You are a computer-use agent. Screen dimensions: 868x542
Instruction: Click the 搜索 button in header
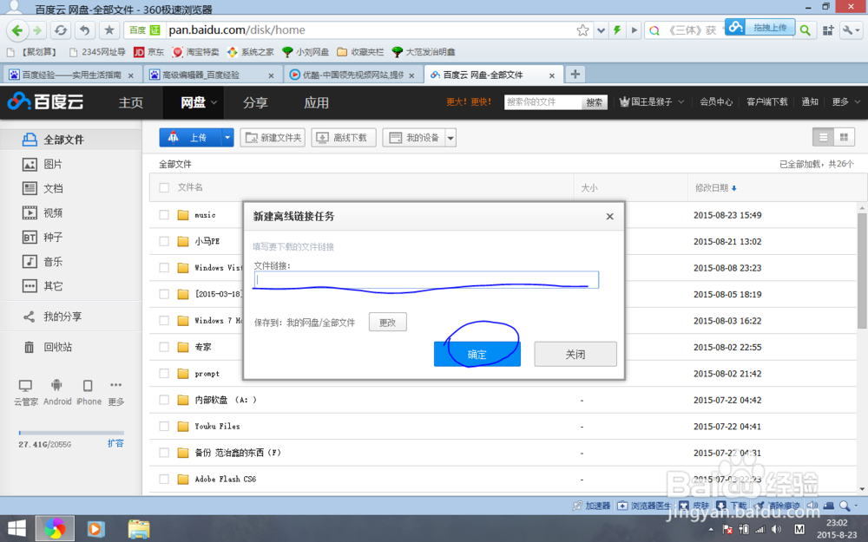595,102
